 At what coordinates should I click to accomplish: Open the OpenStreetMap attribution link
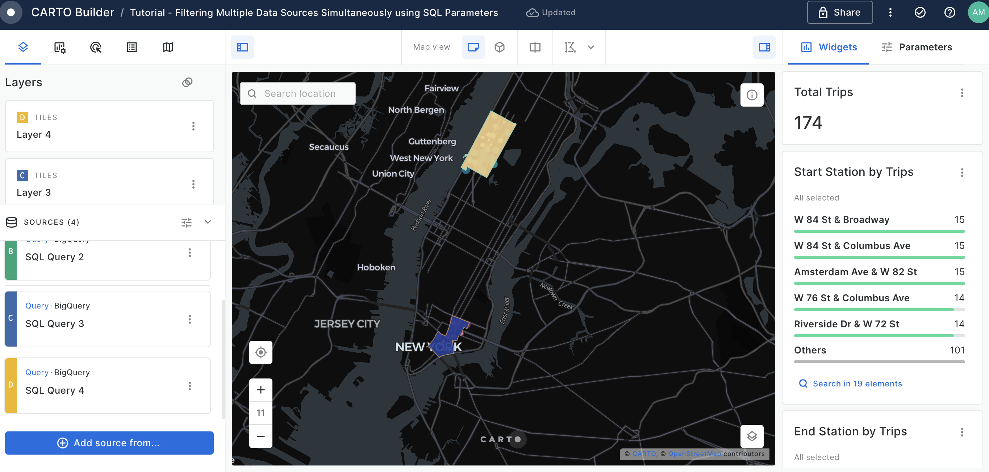694,454
